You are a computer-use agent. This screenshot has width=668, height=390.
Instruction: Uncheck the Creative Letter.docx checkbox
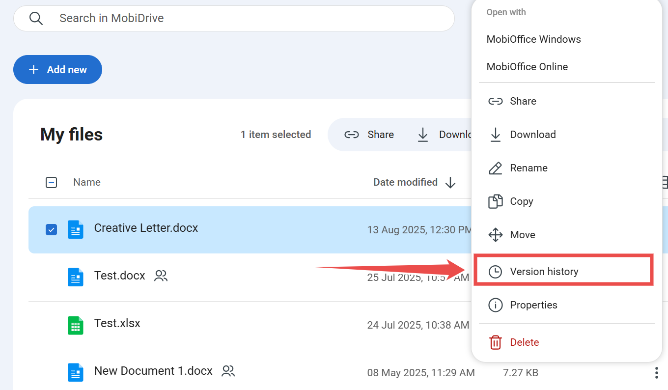[x=51, y=229]
